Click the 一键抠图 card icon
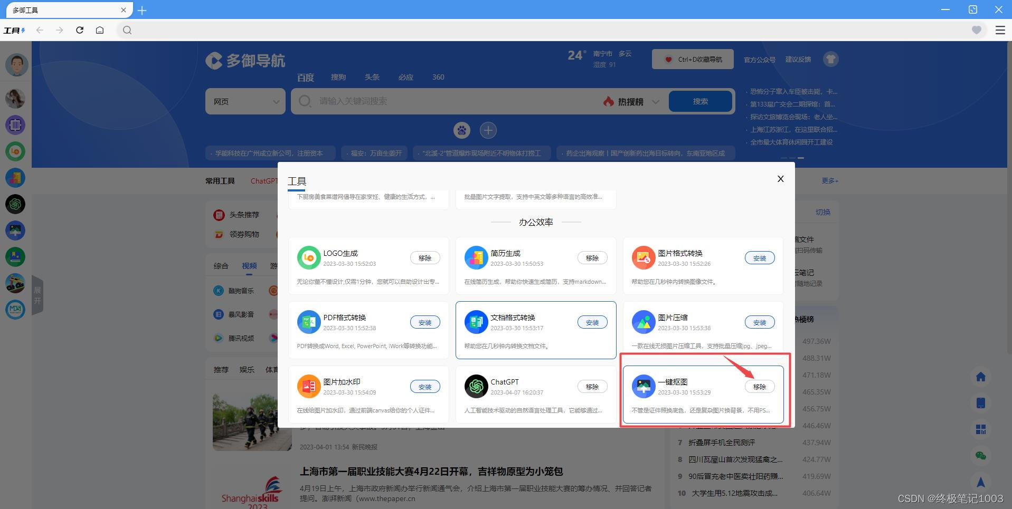Screen dimensions: 1012x509 click(x=644, y=387)
